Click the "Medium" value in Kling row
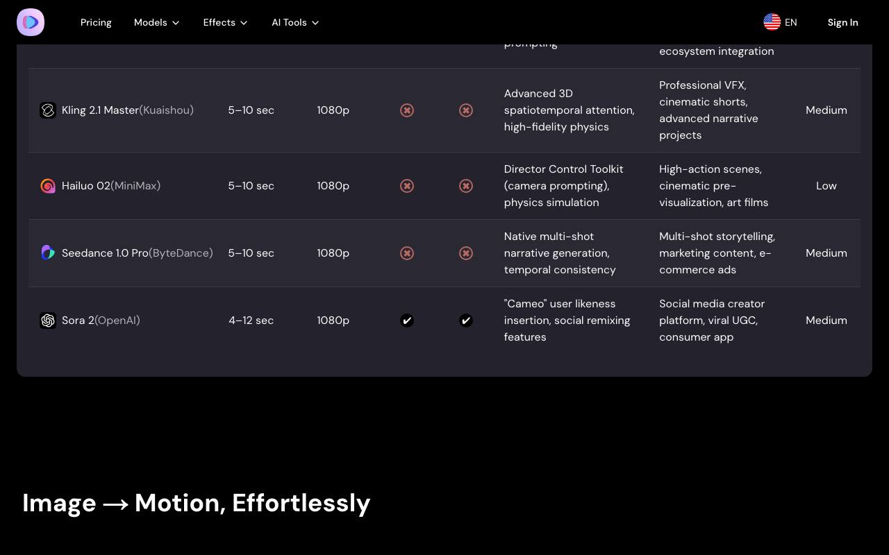 click(x=826, y=110)
